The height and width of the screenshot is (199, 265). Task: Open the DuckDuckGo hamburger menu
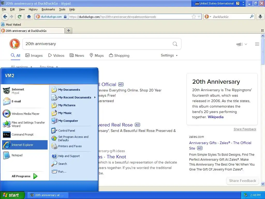pyautogui.click(x=257, y=44)
